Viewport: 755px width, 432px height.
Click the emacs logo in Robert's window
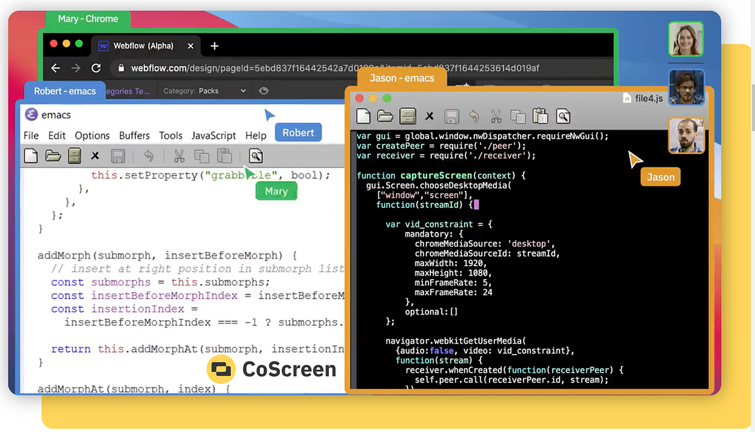(31, 114)
